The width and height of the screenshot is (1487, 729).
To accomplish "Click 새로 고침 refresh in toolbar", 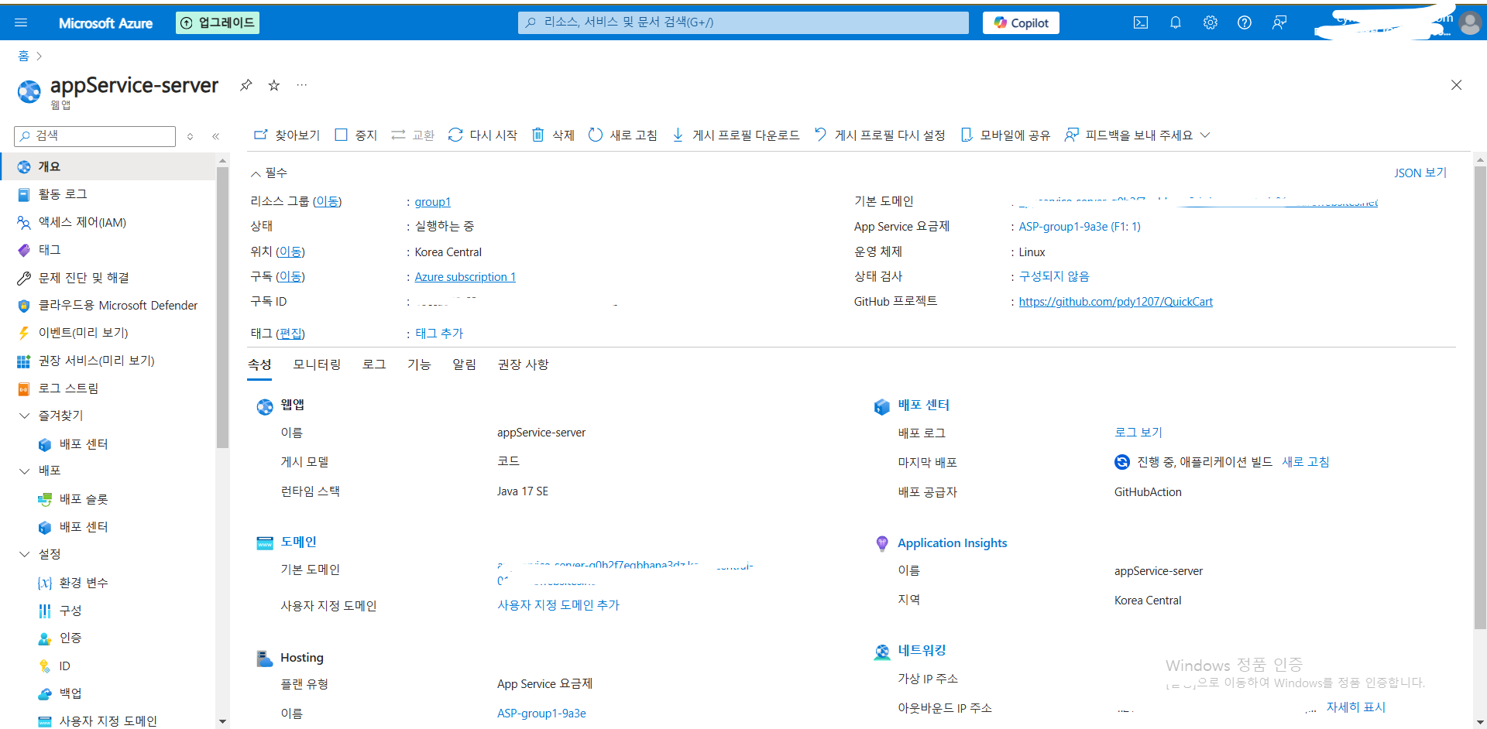I will 623,135.
